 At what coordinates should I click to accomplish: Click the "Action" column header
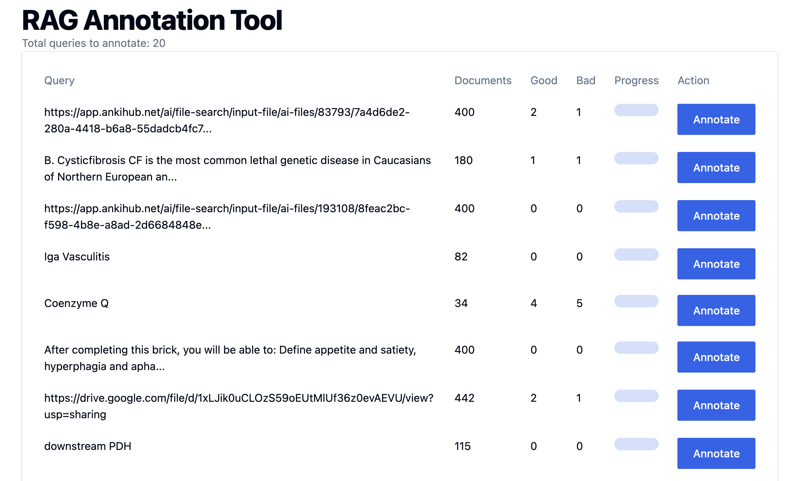coord(693,81)
